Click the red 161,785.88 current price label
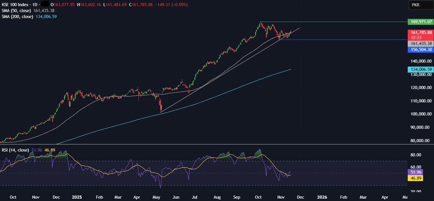The width and height of the screenshot is (434, 201). pos(421,33)
